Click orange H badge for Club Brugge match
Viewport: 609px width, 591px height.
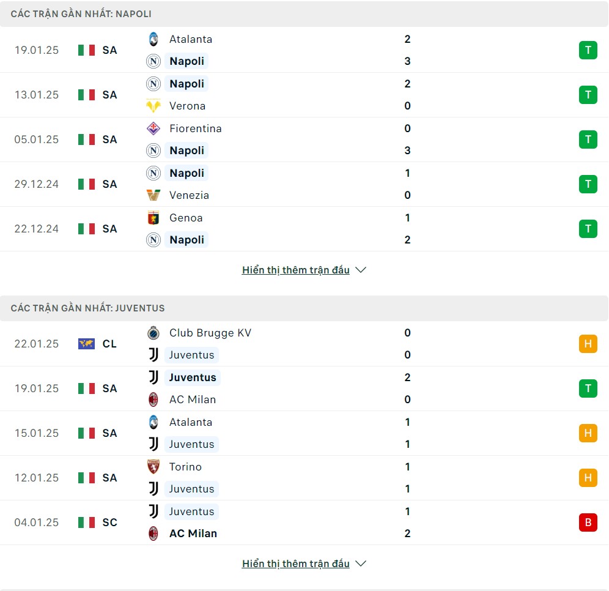588,344
